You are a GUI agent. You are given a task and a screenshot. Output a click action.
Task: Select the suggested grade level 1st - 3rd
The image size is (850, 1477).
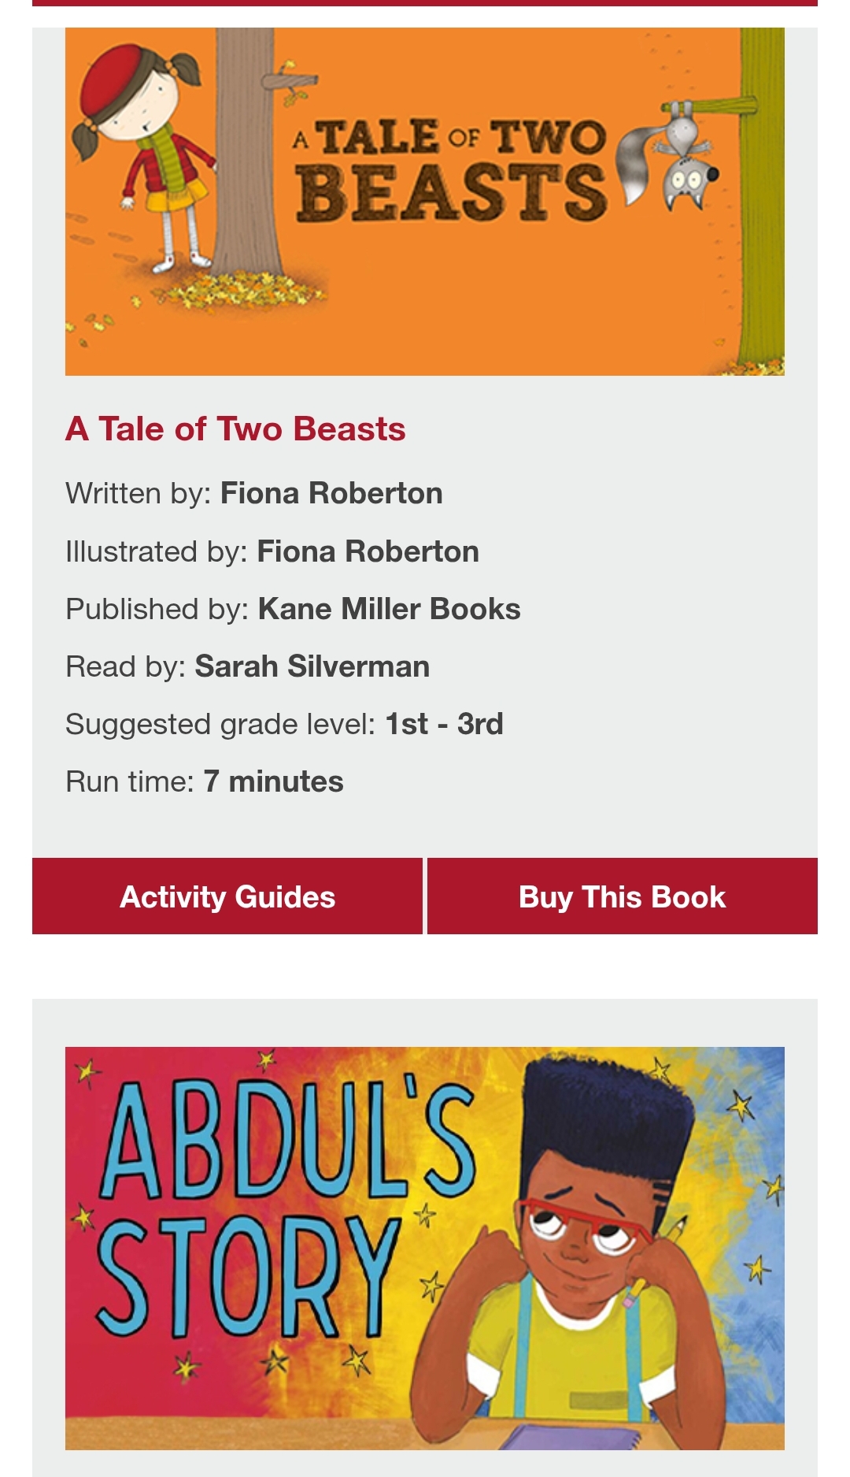(x=444, y=725)
